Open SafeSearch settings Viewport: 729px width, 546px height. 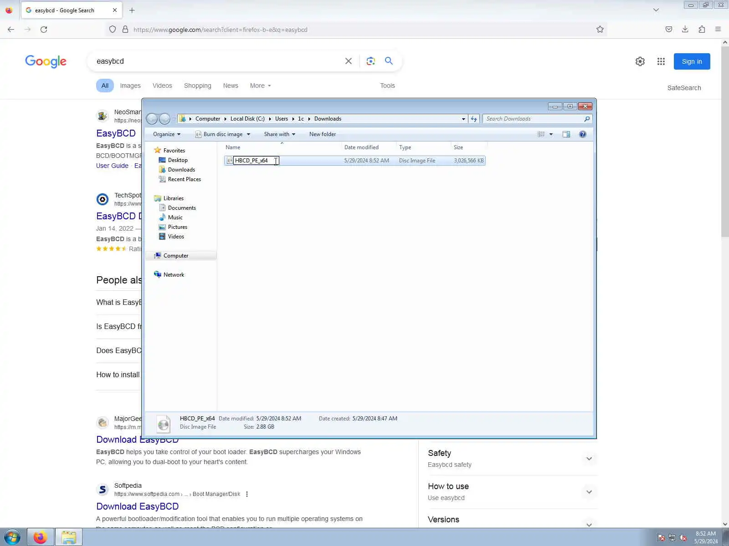tap(684, 88)
